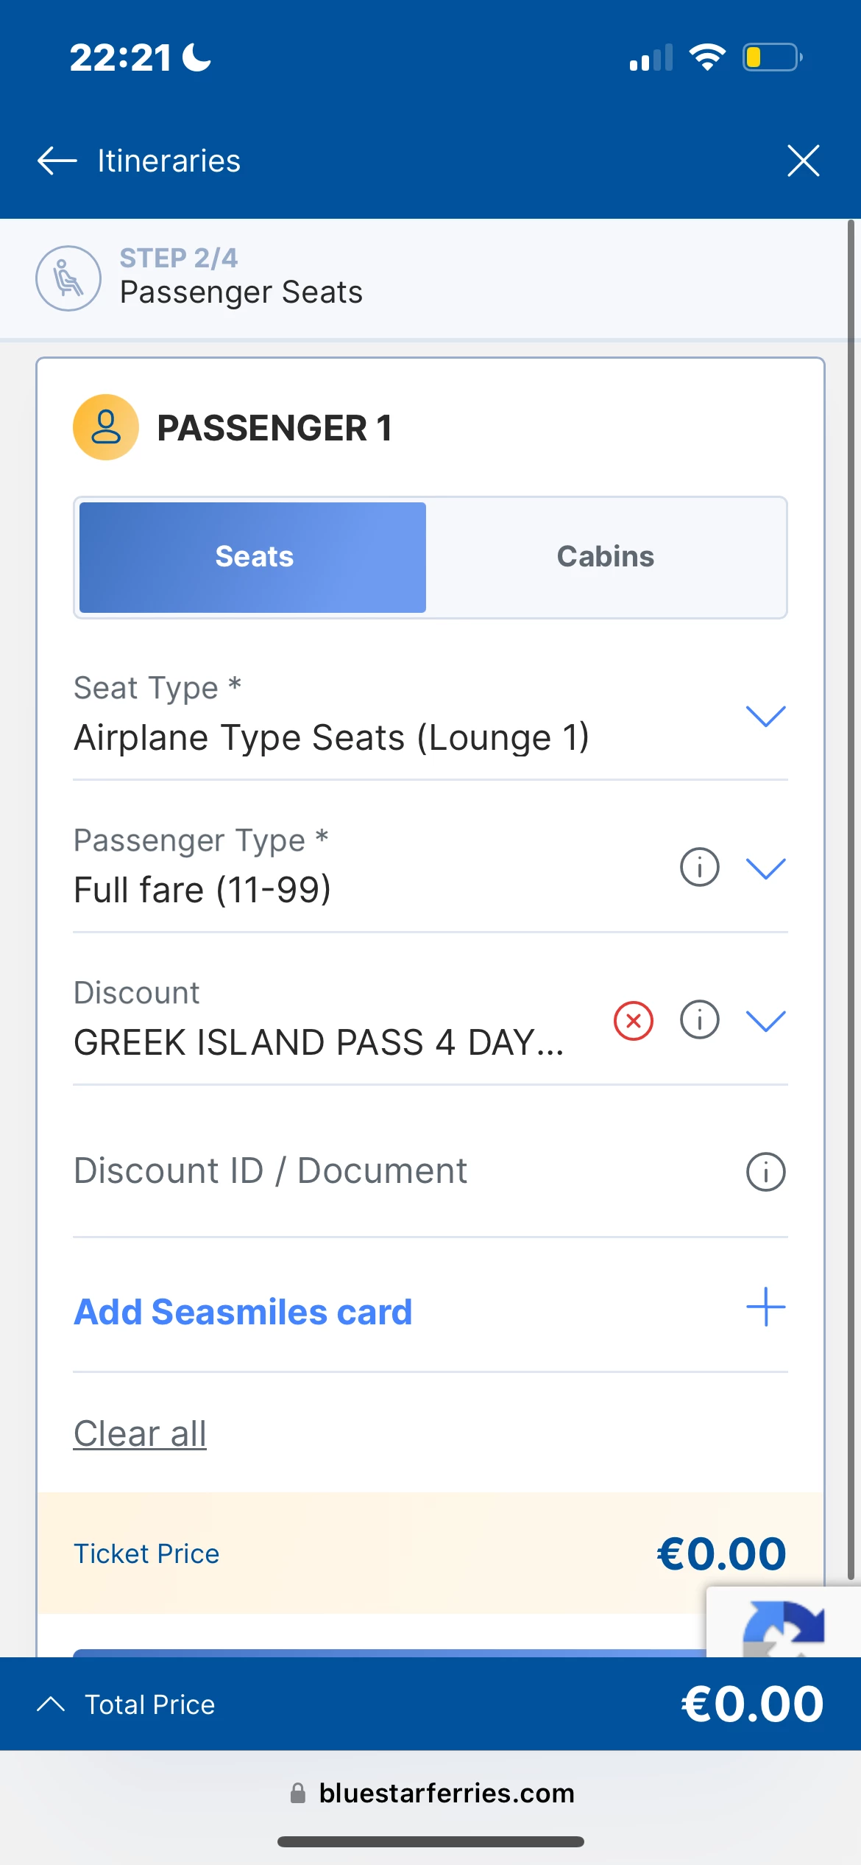
Task: Show info about the Discount field
Action: 699,1020
